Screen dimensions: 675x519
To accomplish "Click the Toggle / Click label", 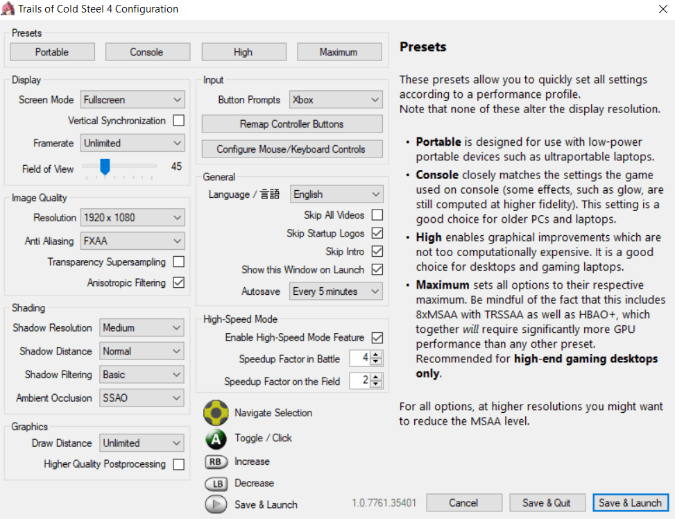I will pos(263,438).
